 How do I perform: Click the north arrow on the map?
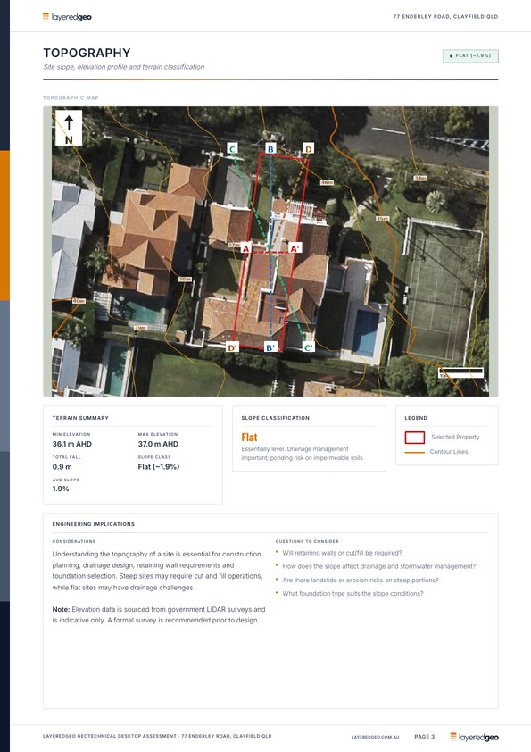coord(69,128)
